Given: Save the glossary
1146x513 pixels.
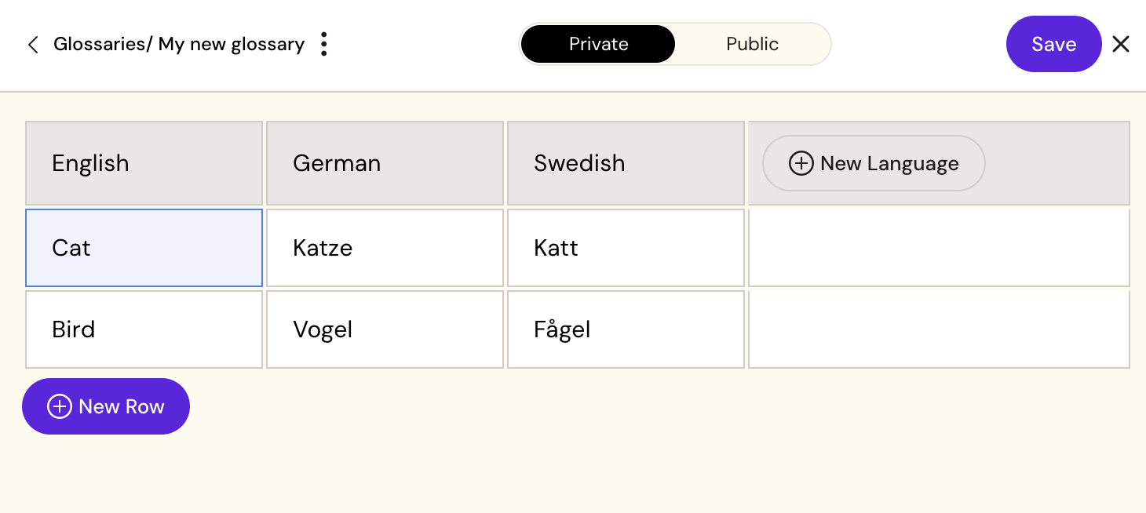Looking at the screenshot, I should (1053, 44).
